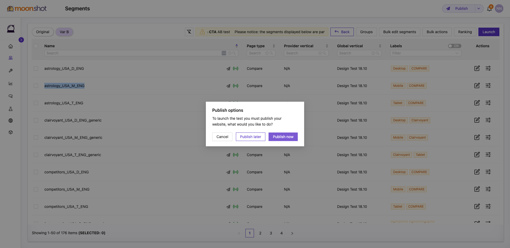Choose Publish later in dialog
Screen dimensions: 510x248
(x=250, y=137)
